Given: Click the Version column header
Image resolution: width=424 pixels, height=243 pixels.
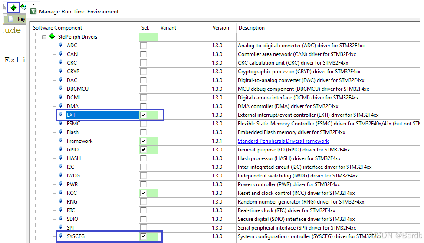Looking at the screenshot, I should click(220, 28).
